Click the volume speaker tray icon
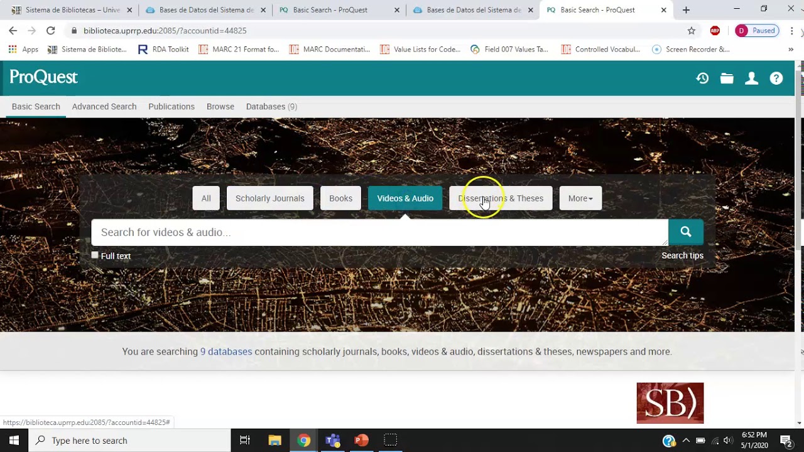804x452 pixels. (x=728, y=440)
